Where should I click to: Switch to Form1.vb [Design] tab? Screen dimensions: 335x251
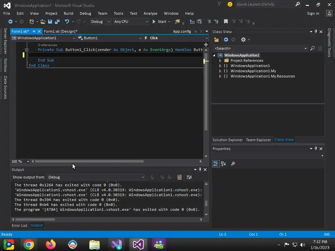click(61, 31)
